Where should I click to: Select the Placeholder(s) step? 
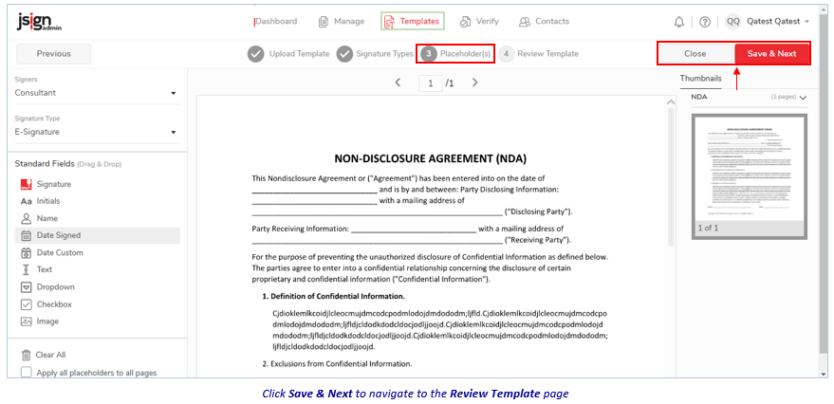455,54
